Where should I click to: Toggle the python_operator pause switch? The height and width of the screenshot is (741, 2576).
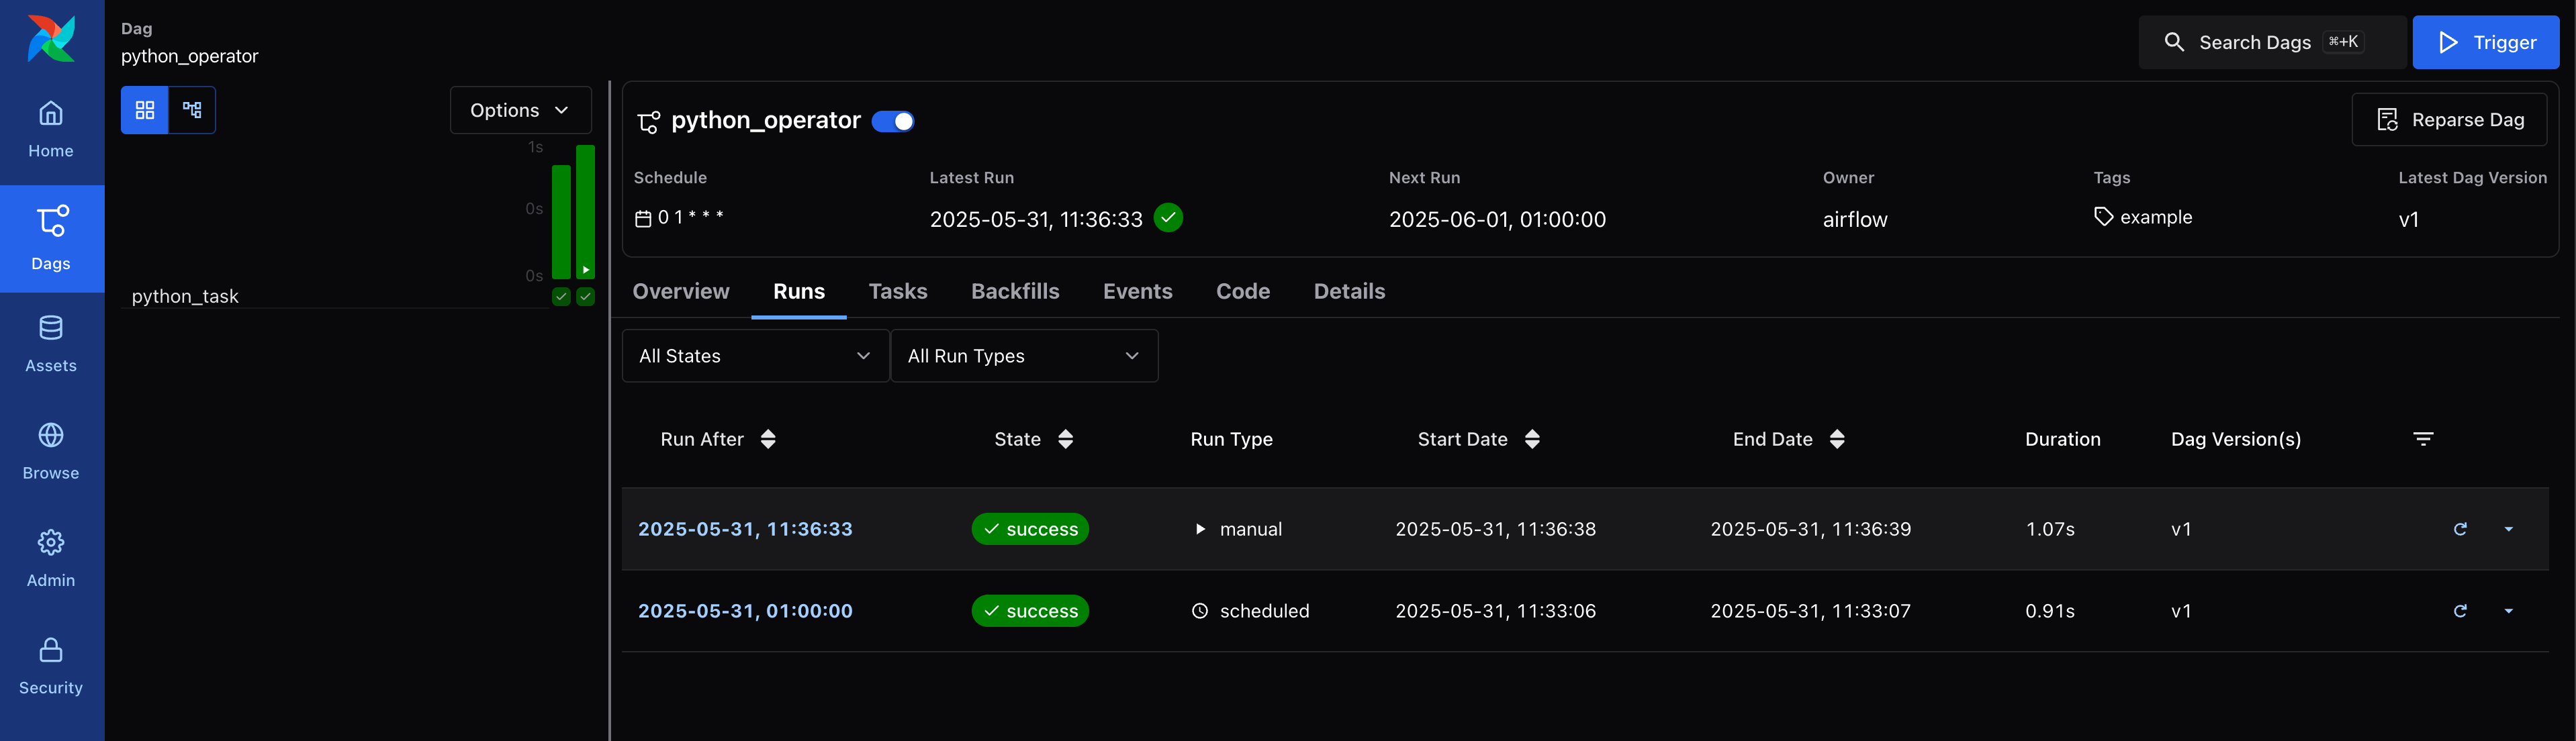click(x=892, y=121)
